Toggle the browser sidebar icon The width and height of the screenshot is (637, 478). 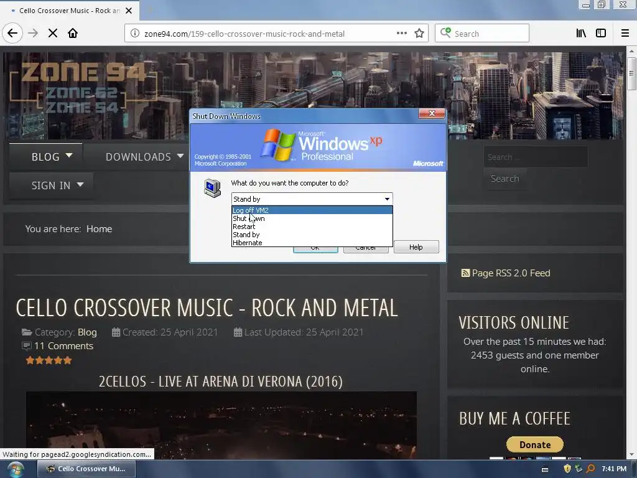coord(601,34)
